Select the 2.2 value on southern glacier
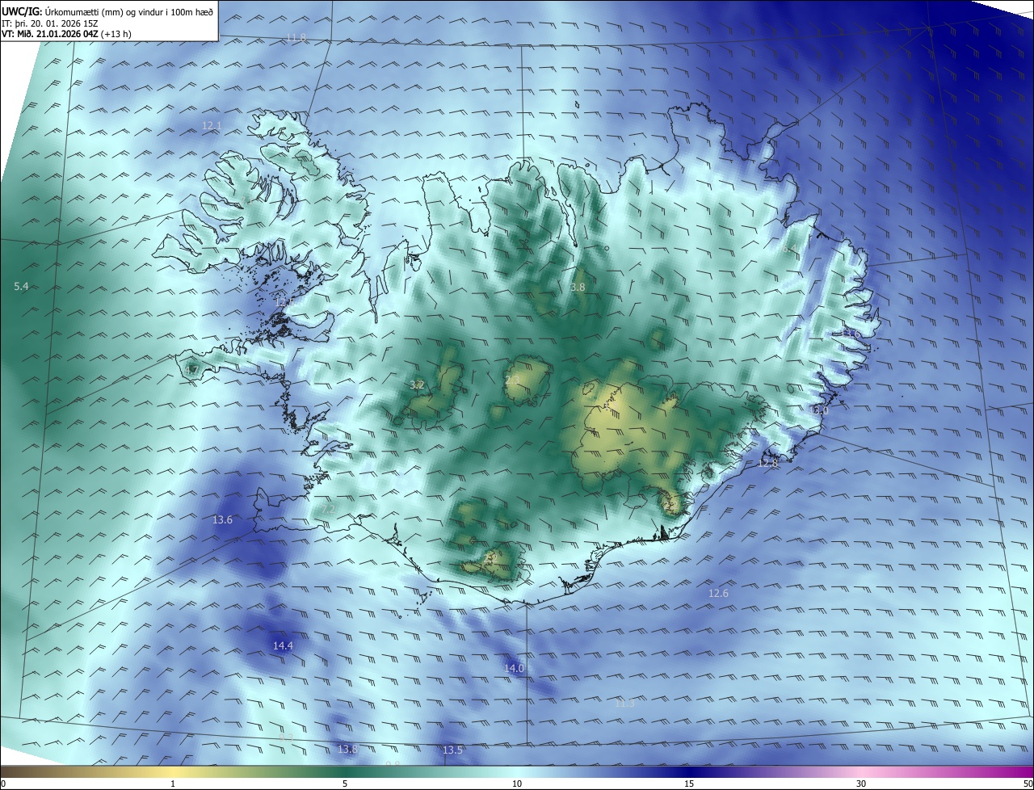This screenshot has width=1034, height=790. pos(490,557)
